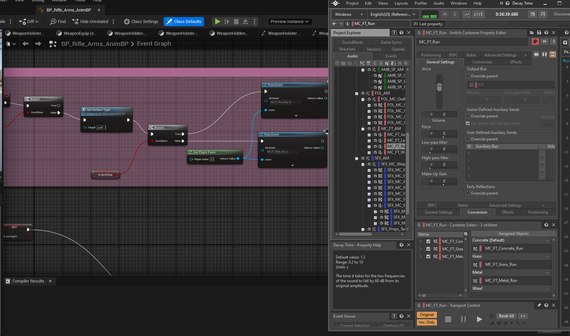Switch to the Events tab in Project Explorer
Viewport: 570px width, 336px height.
pos(391,56)
